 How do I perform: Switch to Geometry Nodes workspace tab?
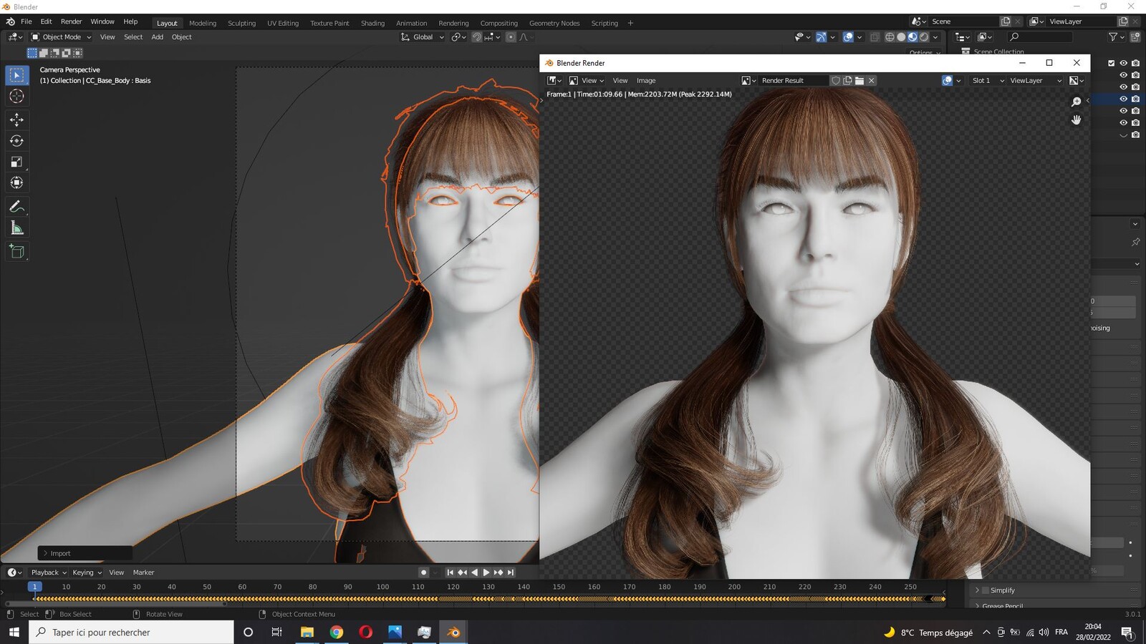tap(554, 23)
